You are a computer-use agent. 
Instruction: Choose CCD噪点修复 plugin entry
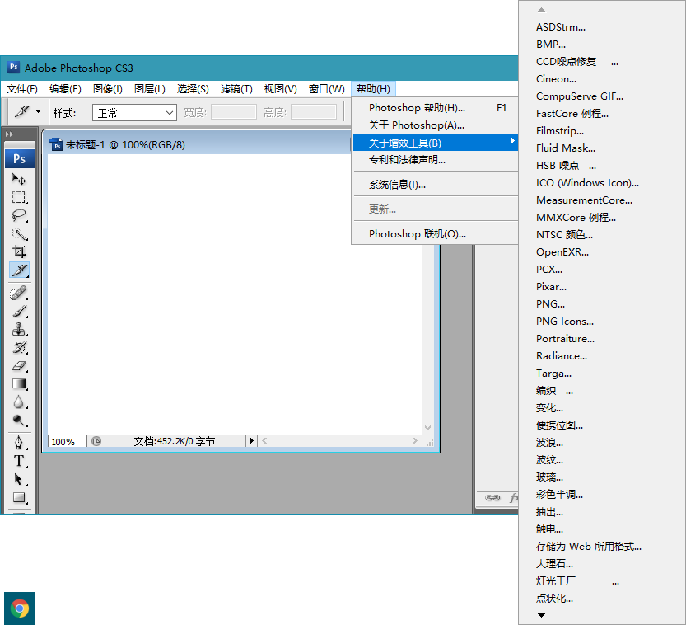(x=601, y=62)
